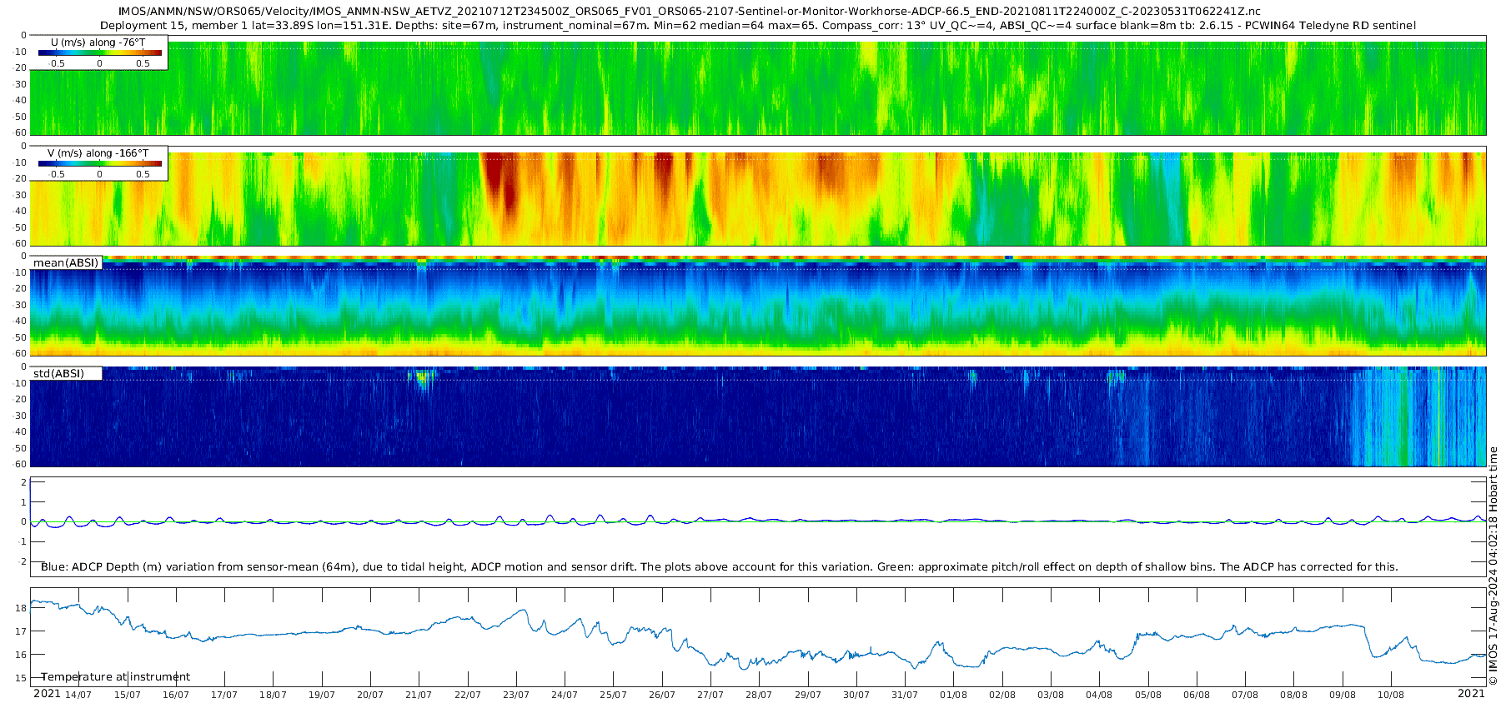Click the 2021 year label at bottom right
The height and width of the screenshot is (708, 1501).
pyautogui.click(x=1471, y=694)
